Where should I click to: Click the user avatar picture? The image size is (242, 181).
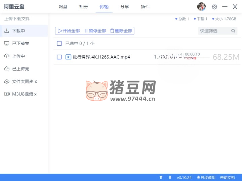pyautogui.click(x=201, y=7)
